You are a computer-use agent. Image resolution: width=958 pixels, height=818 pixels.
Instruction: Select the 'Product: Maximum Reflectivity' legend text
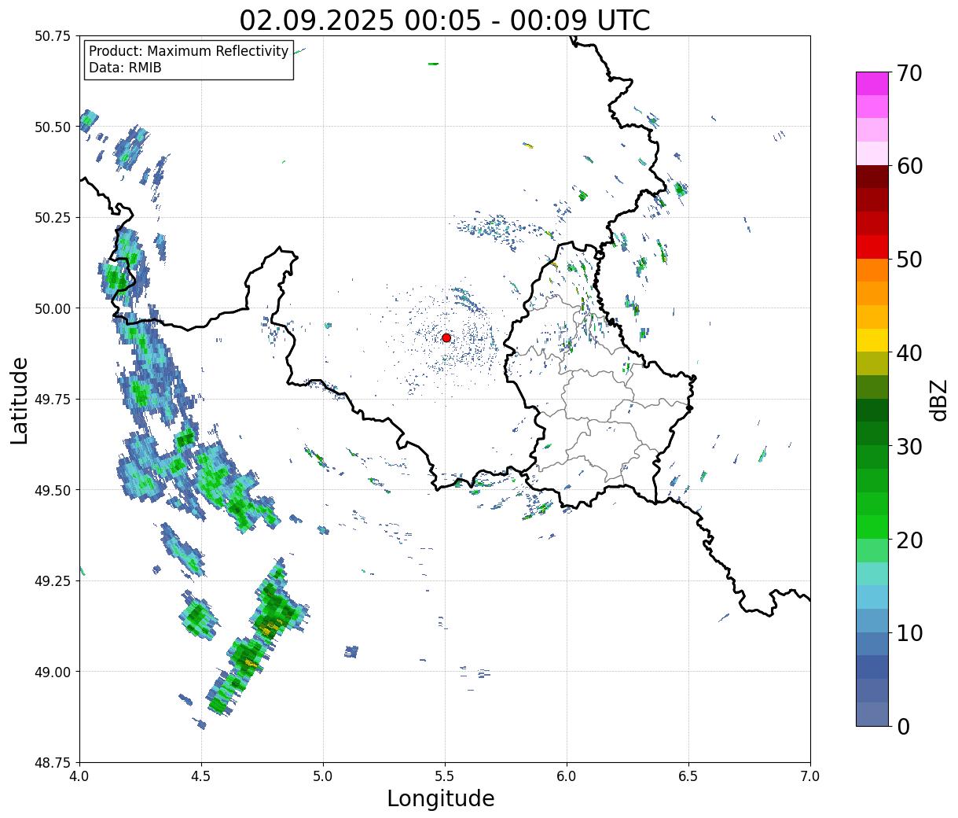[189, 51]
